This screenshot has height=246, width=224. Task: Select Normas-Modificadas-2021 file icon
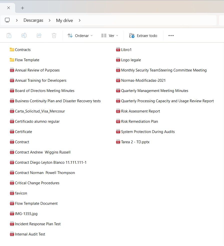coord(118,80)
